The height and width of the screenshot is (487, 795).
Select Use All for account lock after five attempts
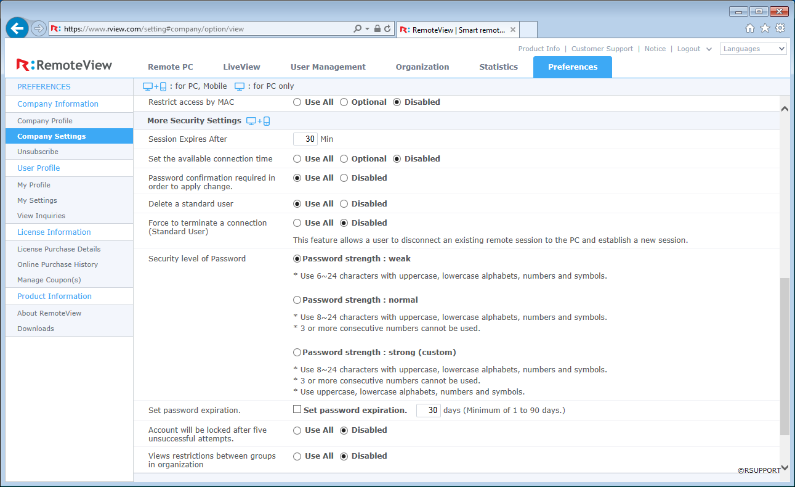click(x=297, y=430)
